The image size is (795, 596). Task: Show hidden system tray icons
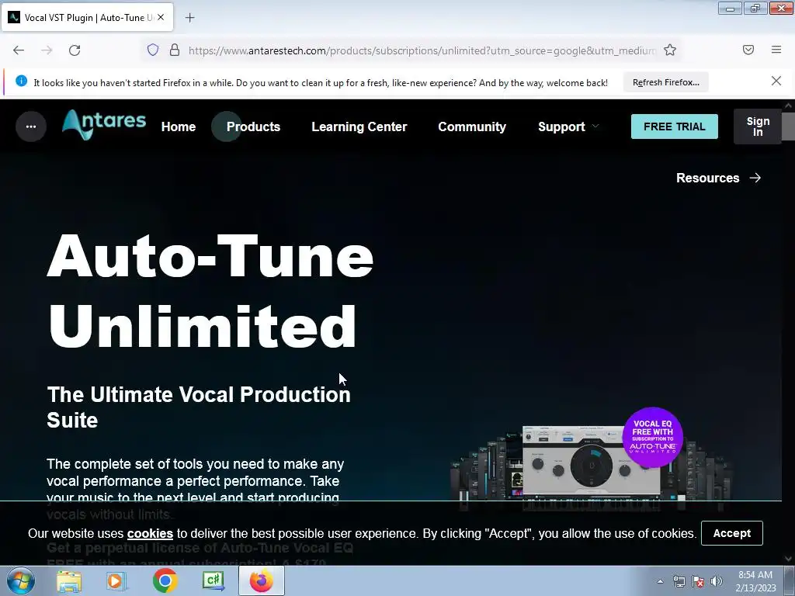(660, 581)
